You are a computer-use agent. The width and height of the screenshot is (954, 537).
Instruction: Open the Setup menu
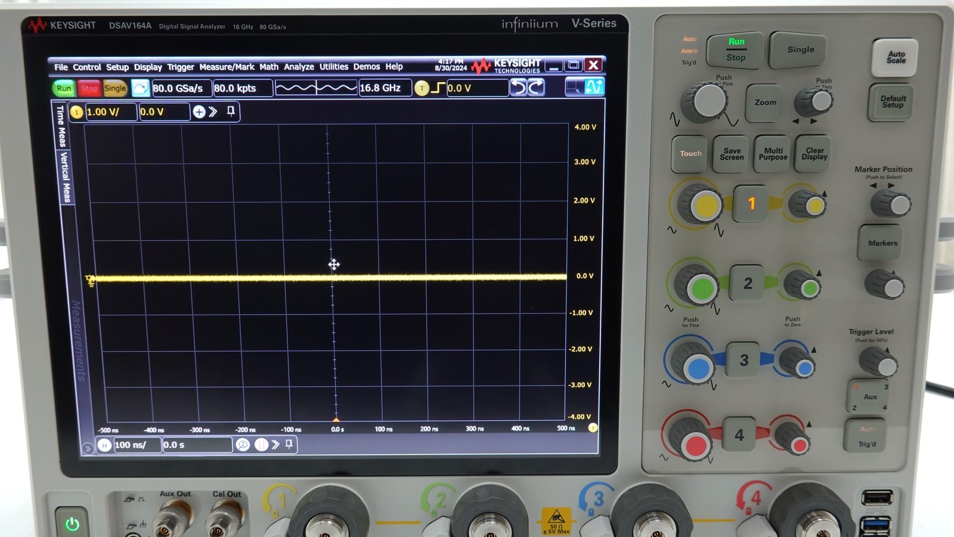pos(117,67)
